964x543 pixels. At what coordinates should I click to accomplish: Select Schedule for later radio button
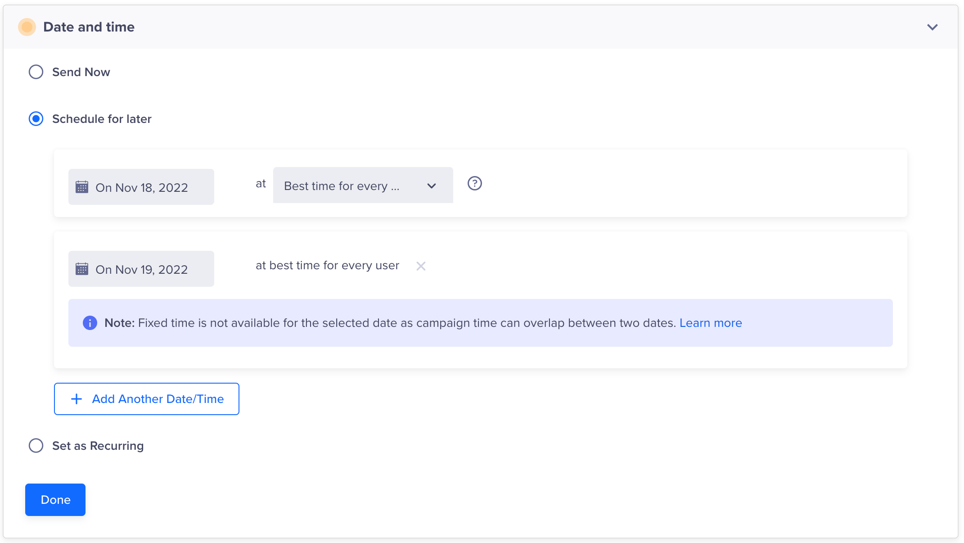click(36, 119)
